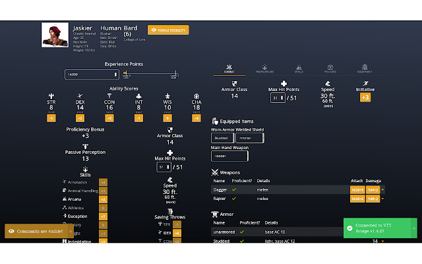The image size is (422, 264).
Task: Click the Arcana skill icon
Action: tap(65, 199)
